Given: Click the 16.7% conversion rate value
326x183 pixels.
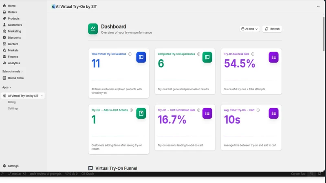Looking at the screenshot, I should (172, 120).
